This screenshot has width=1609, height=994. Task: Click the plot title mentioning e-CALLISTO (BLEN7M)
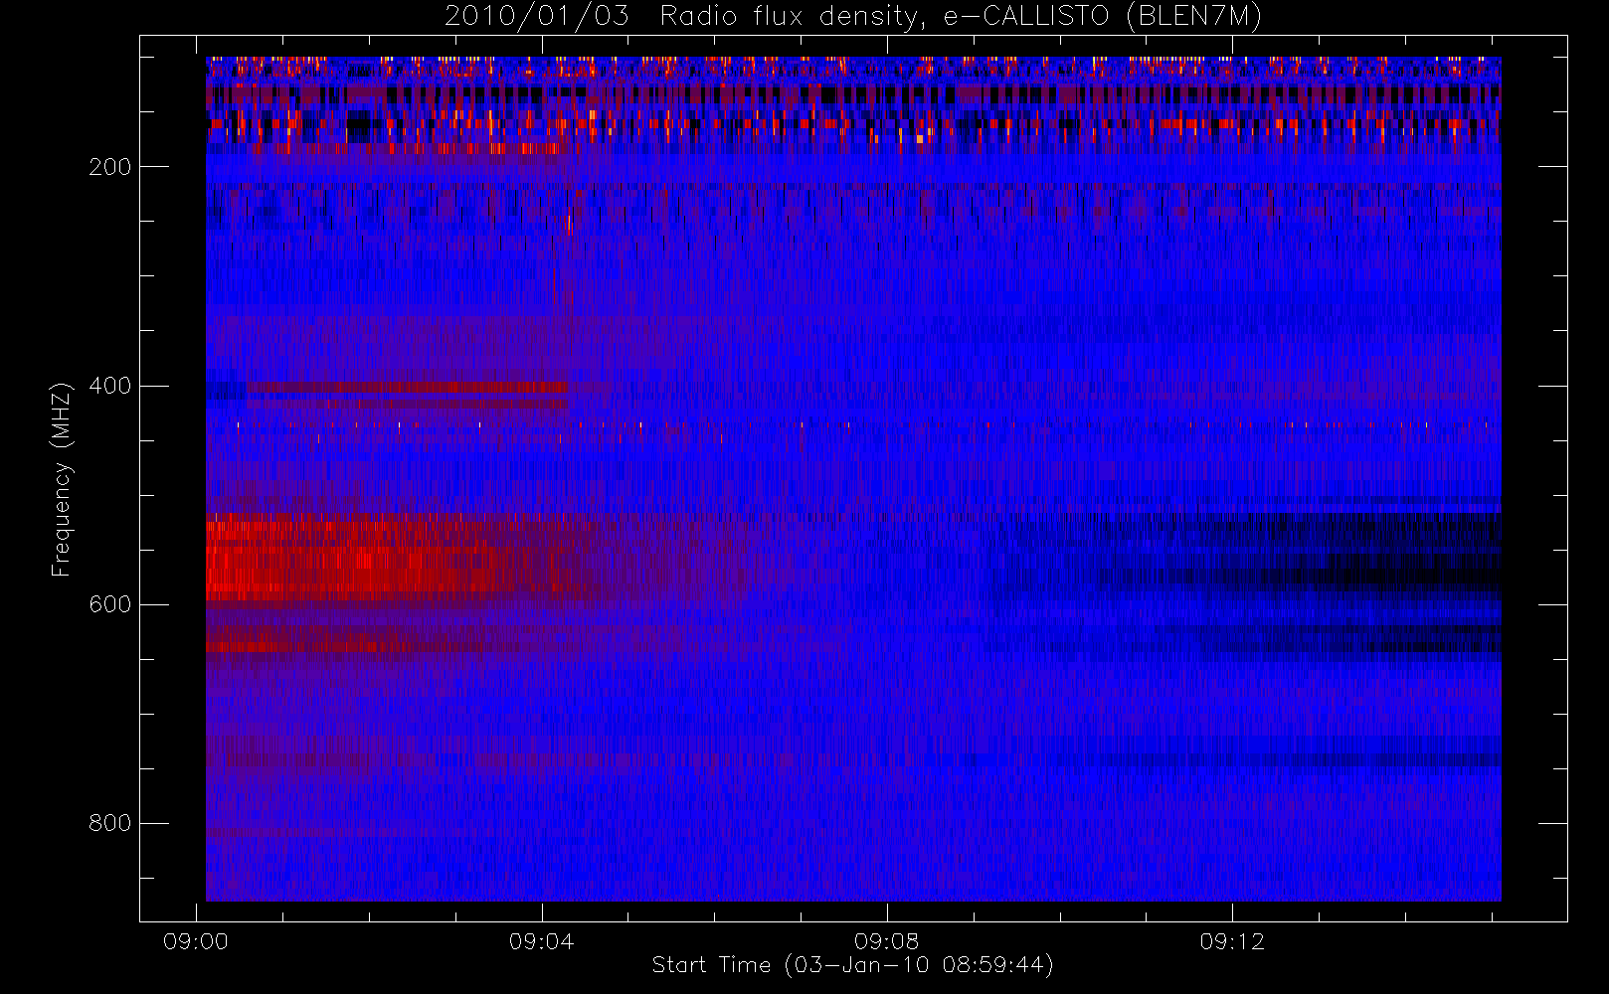853,17
